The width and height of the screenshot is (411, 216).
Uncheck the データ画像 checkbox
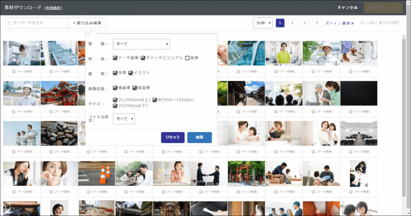115,58
